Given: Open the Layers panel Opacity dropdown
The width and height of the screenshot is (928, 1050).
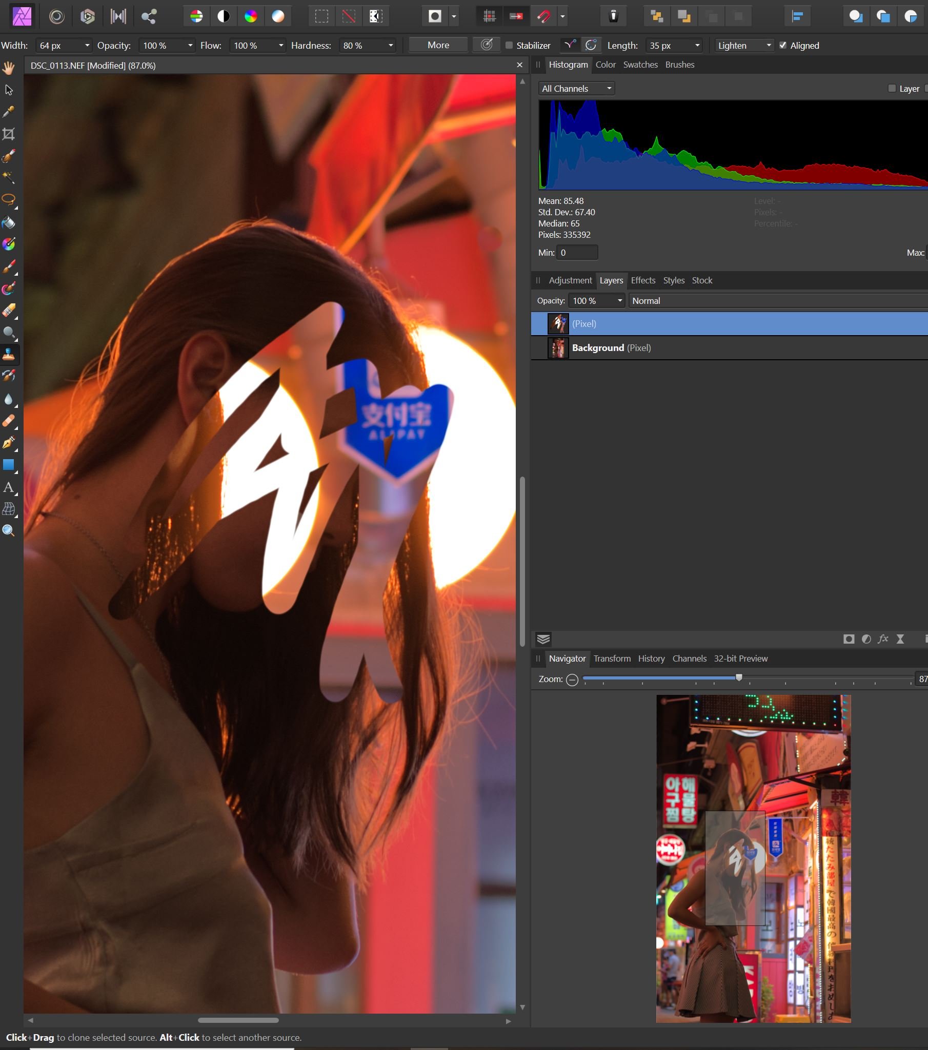Looking at the screenshot, I should coord(620,301).
